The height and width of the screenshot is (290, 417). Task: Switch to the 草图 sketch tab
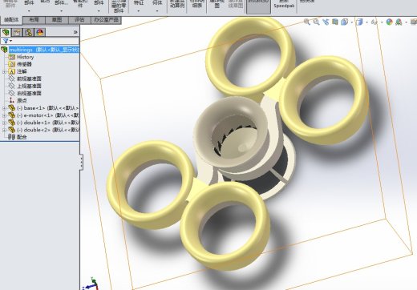point(57,20)
